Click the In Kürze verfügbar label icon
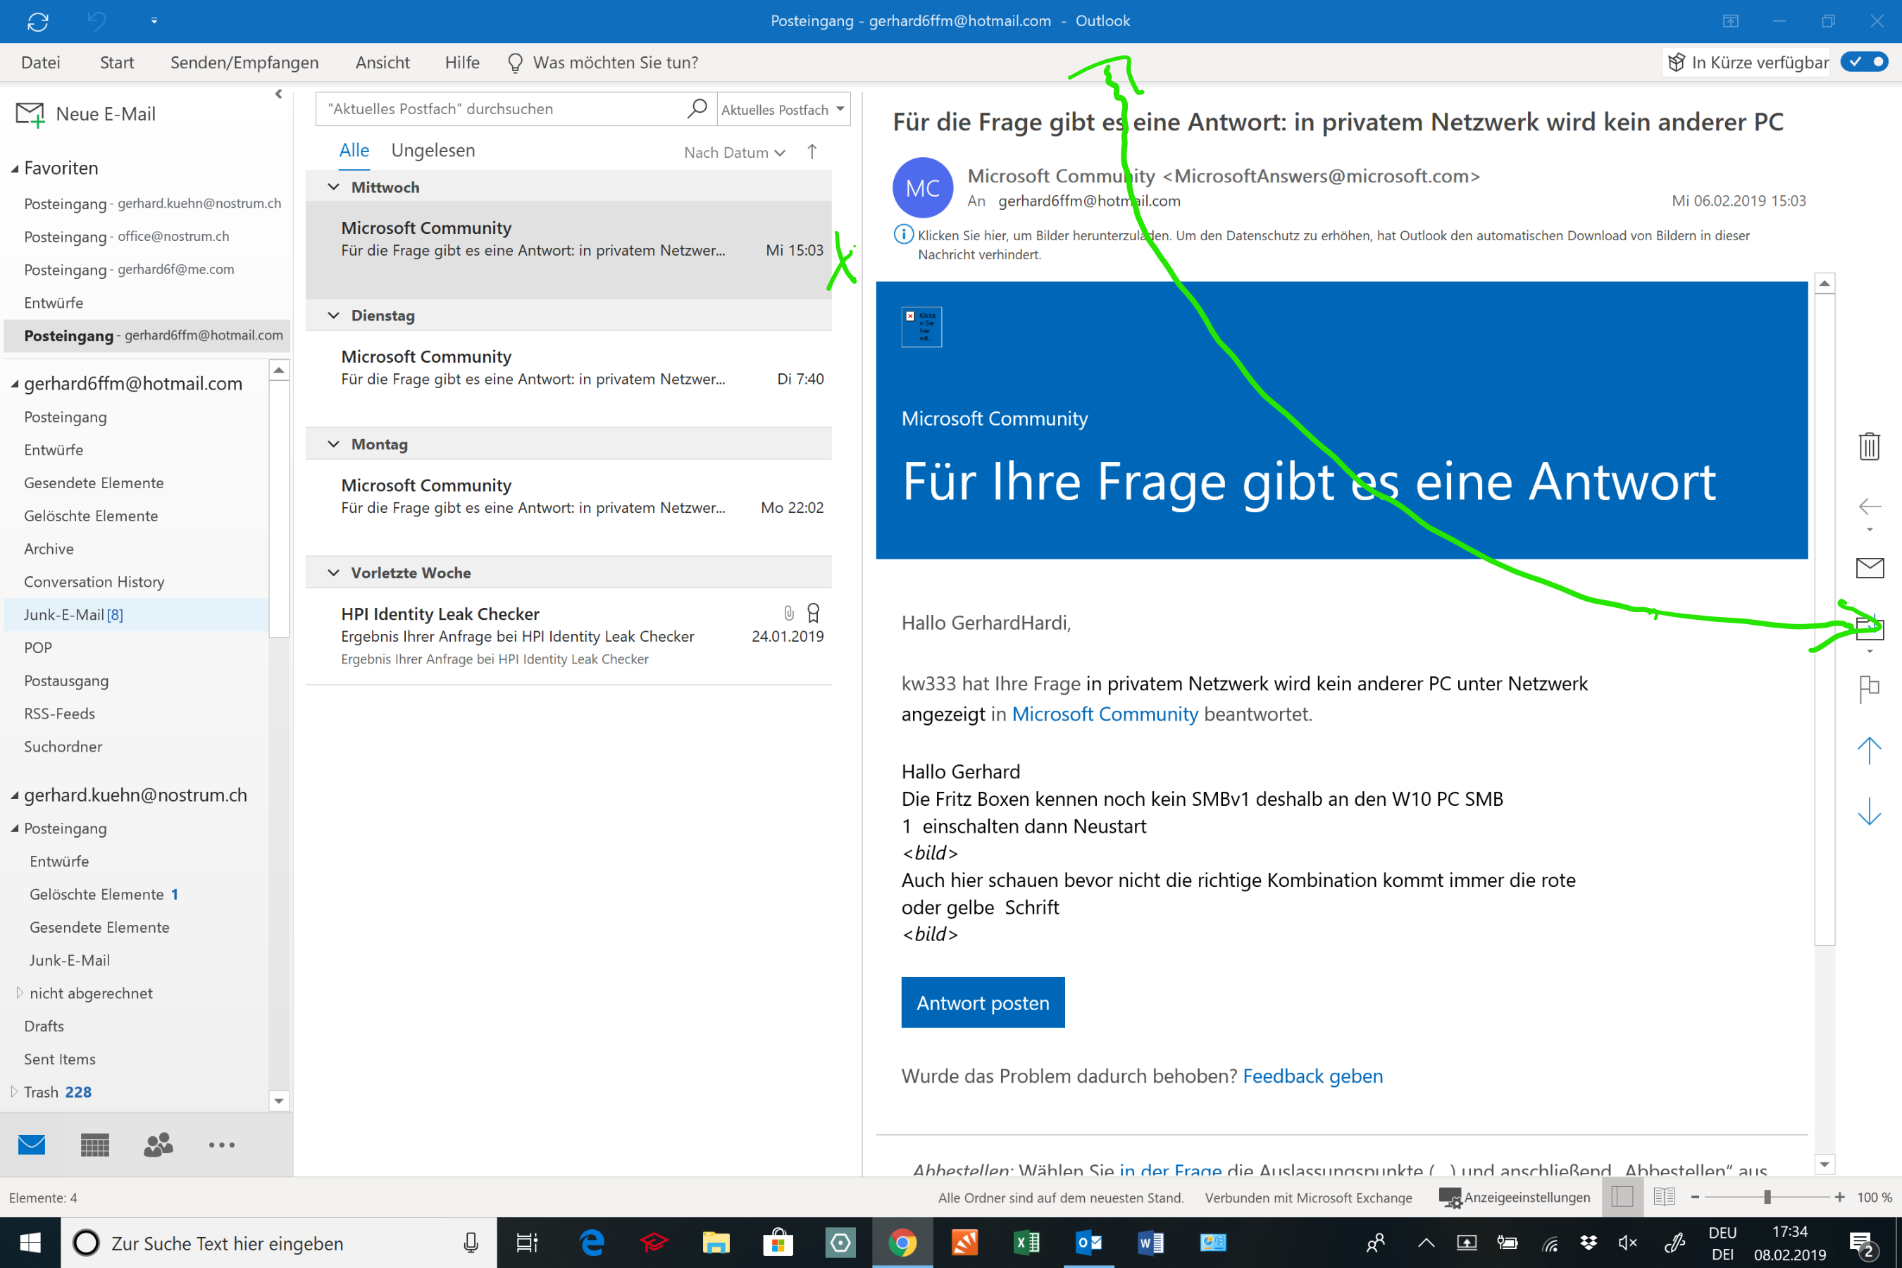 click(x=1676, y=62)
